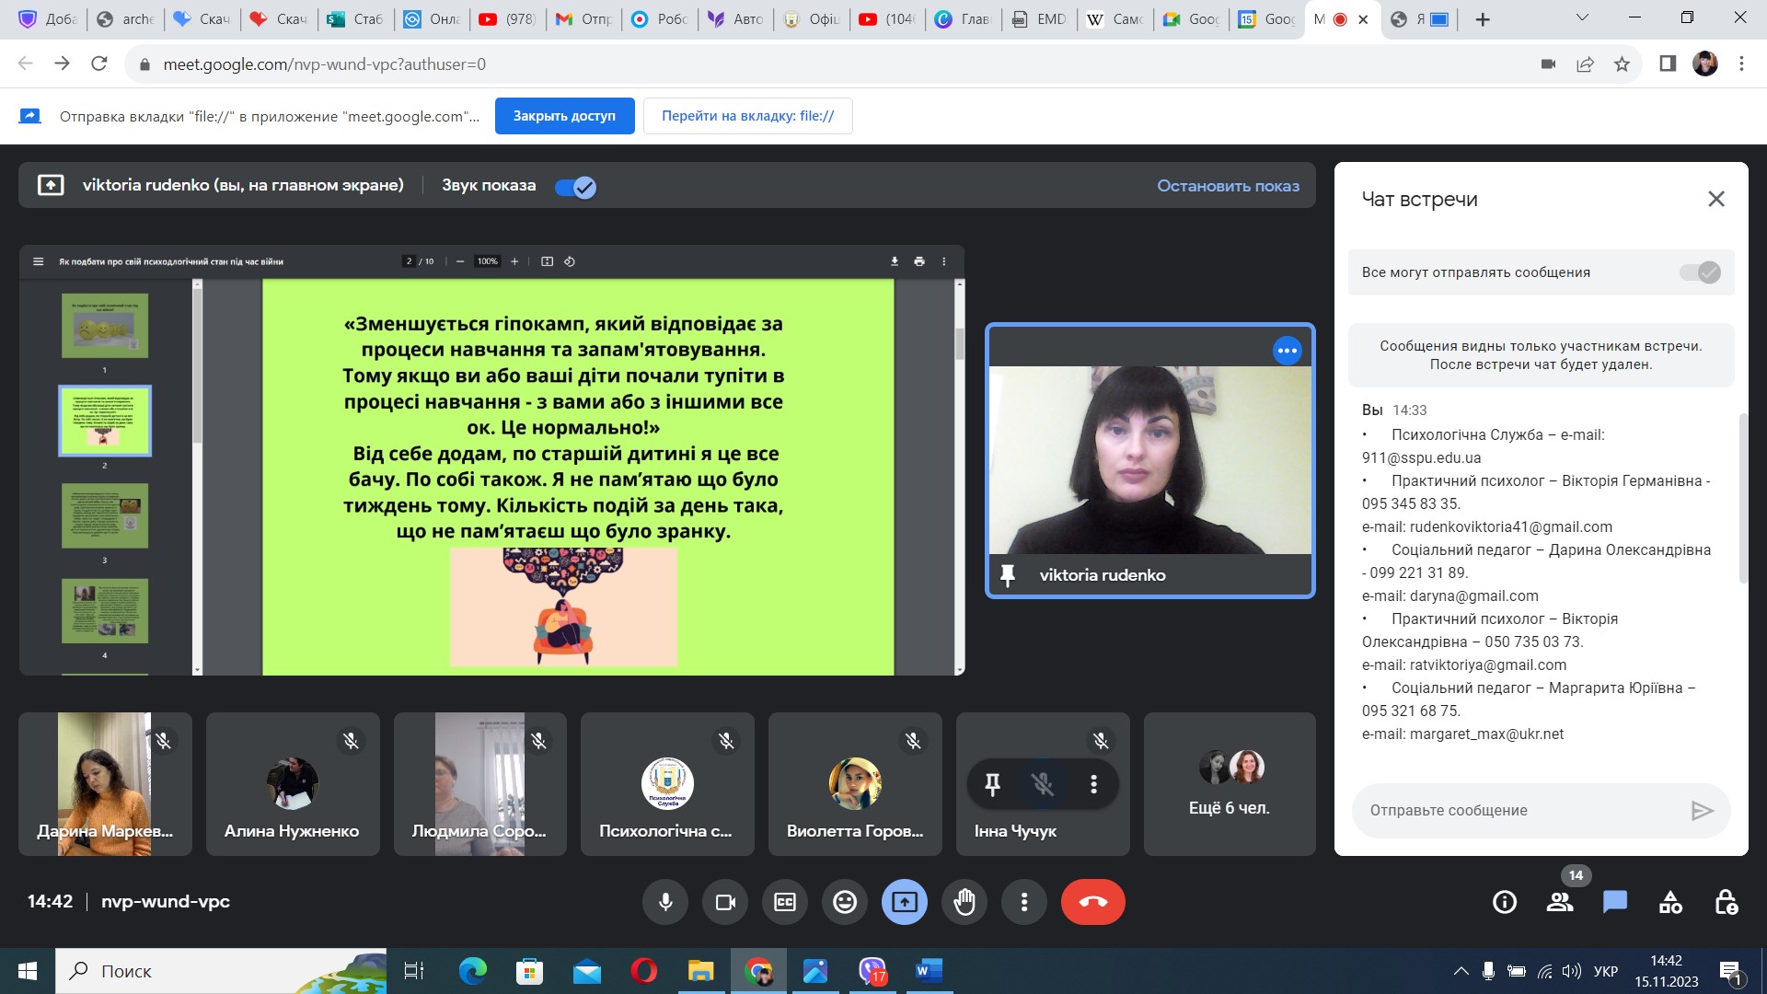Open PDF viewer more actions menu

[x=943, y=261]
